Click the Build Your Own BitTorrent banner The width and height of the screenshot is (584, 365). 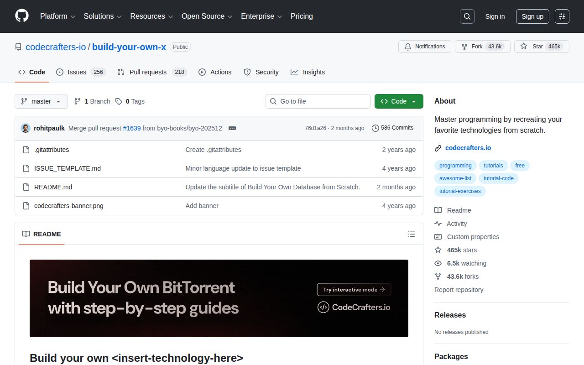click(x=219, y=298)
